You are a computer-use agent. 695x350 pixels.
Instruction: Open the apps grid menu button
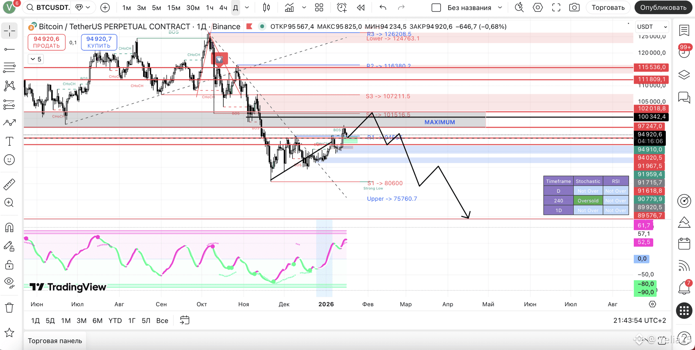(684, 311)
